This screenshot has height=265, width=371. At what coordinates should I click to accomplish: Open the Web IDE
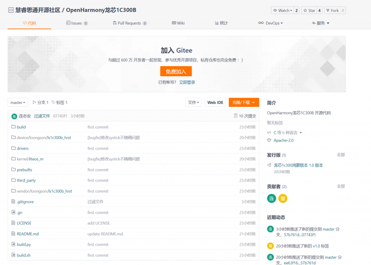(215, 102)
